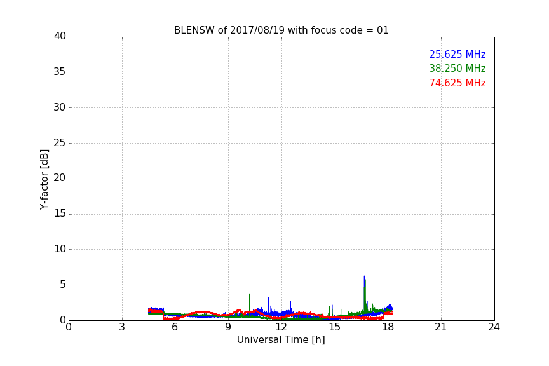549x366 pixels.
Task: Select the green 38.250 MHz legend label
Action: (x=457, y=68)
